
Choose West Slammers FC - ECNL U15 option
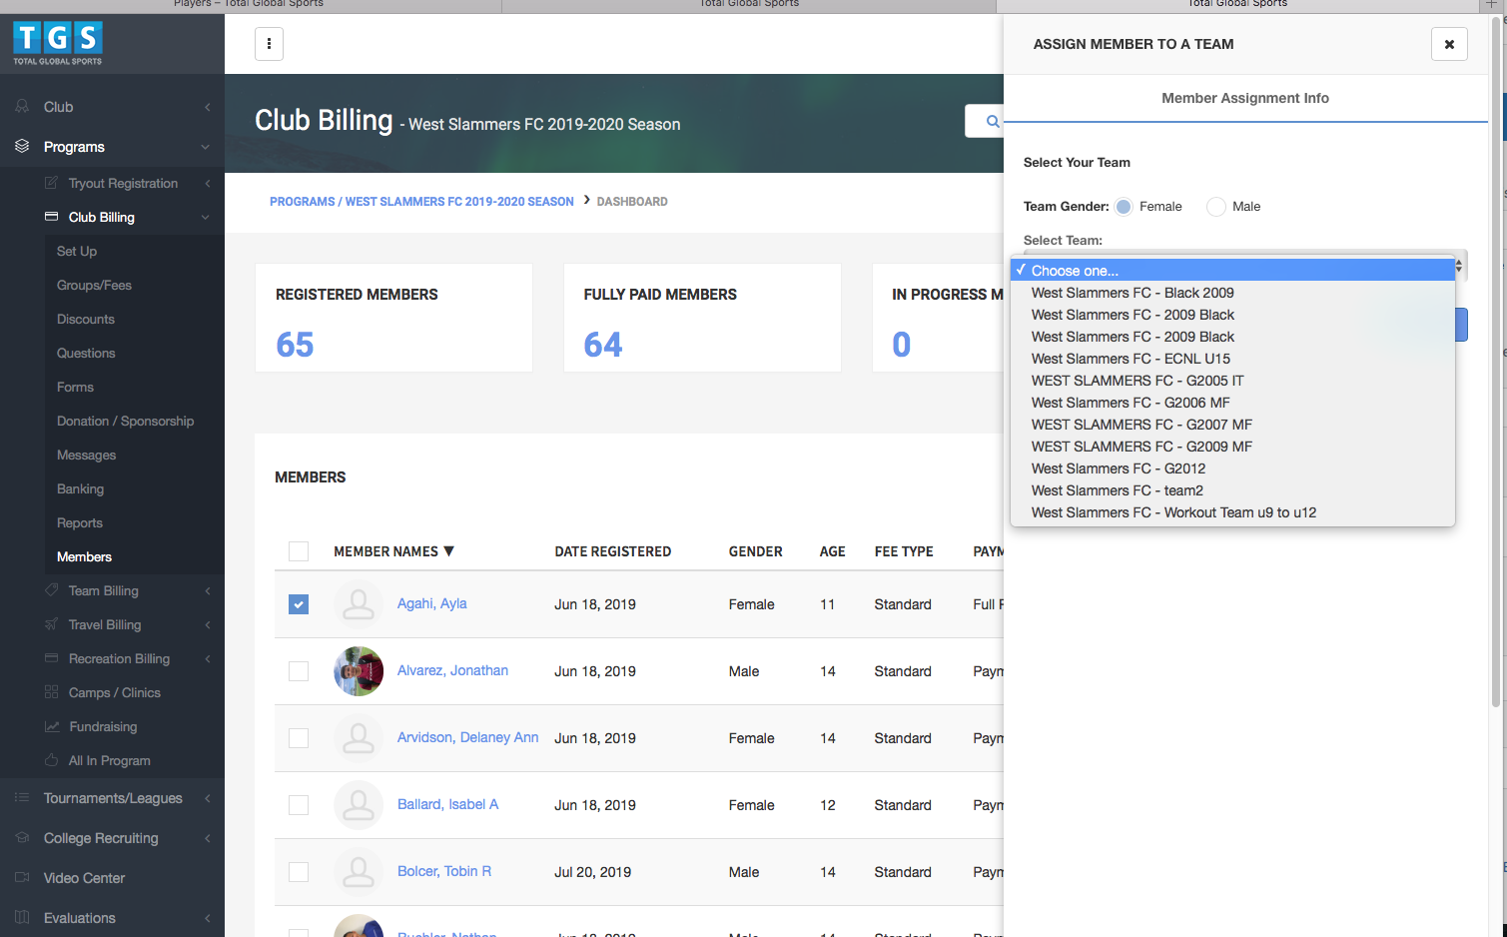click(1130, 359)
